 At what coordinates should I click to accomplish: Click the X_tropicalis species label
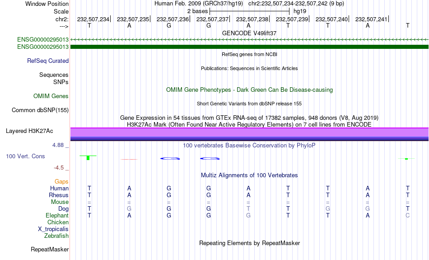coord(53,229)
